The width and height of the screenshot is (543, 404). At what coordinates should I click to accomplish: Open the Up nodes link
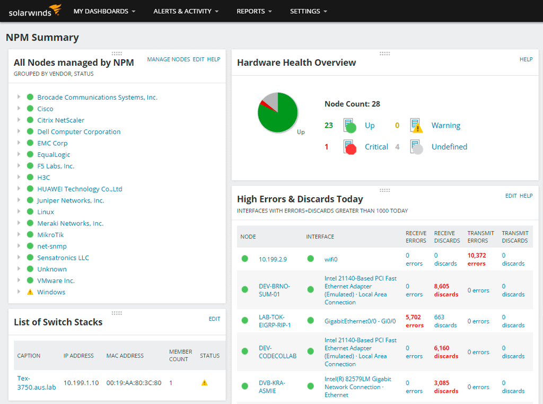click(x=370, y=125)
